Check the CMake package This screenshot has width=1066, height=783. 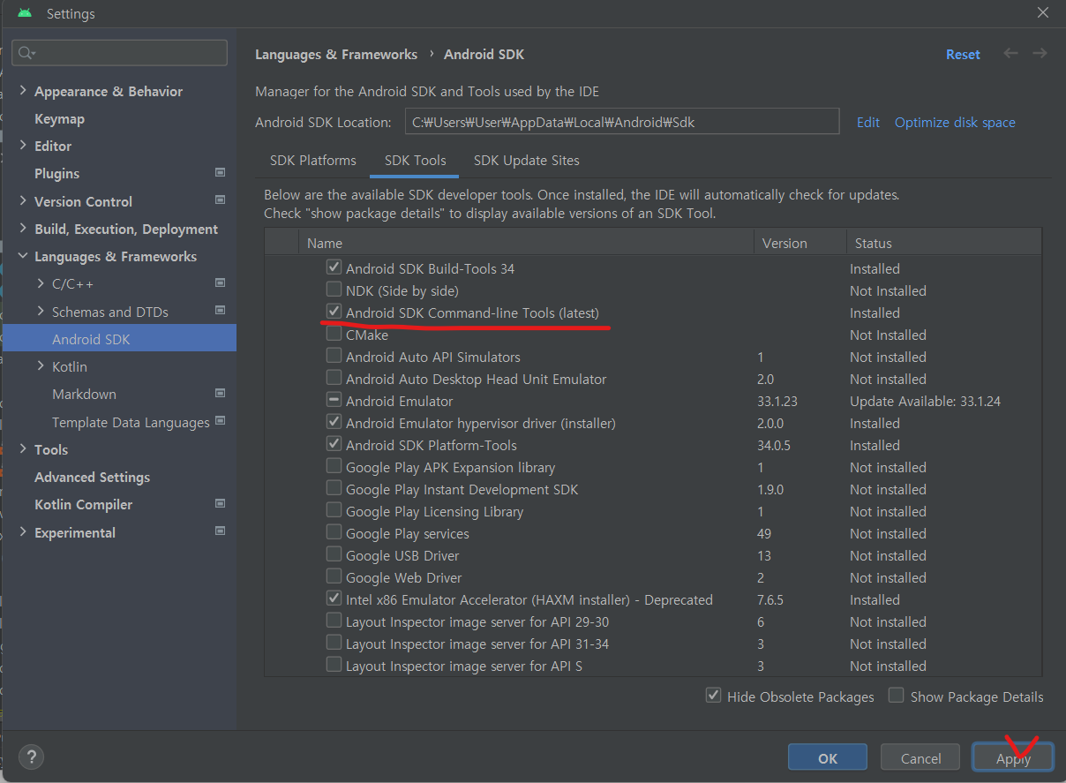334,334
